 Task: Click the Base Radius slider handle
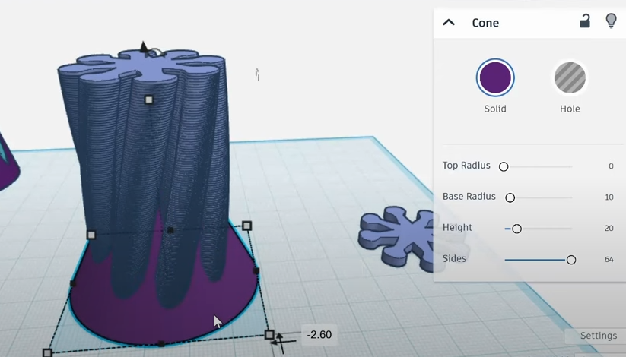510,197
